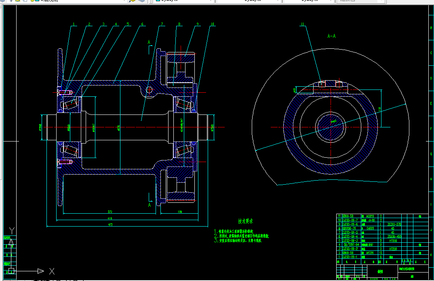Viewport: 434px width, 281px height.
Task: Select border zone letter B
Action: click(x=431, y=28)
